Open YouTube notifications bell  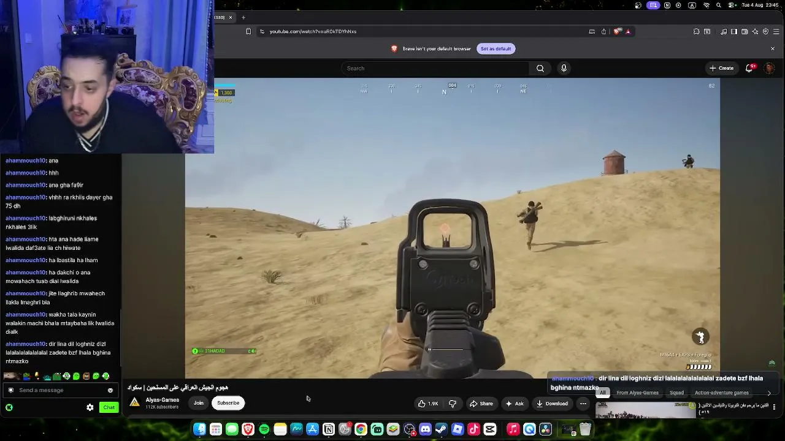[749, 68]
